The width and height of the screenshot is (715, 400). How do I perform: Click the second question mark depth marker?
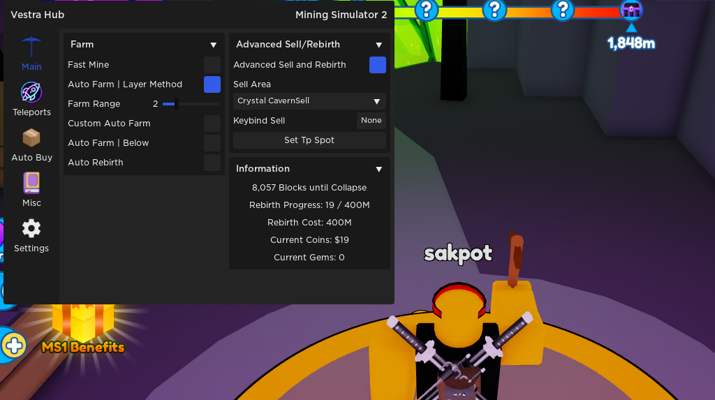click(x=494, y=10)
